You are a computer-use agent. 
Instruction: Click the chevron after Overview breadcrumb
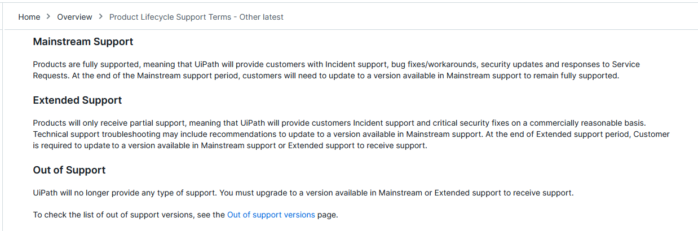101,17
